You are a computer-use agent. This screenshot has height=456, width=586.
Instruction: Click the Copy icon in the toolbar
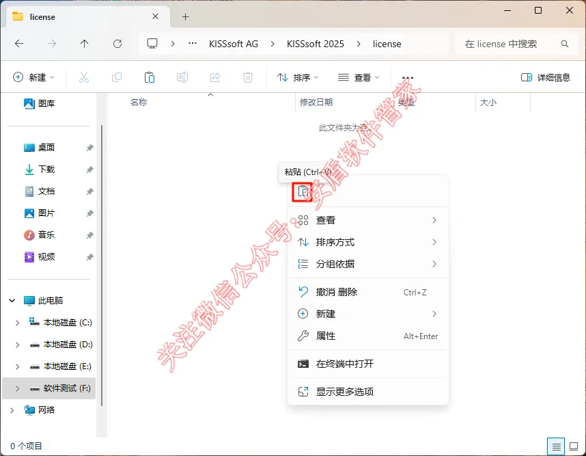117,77
